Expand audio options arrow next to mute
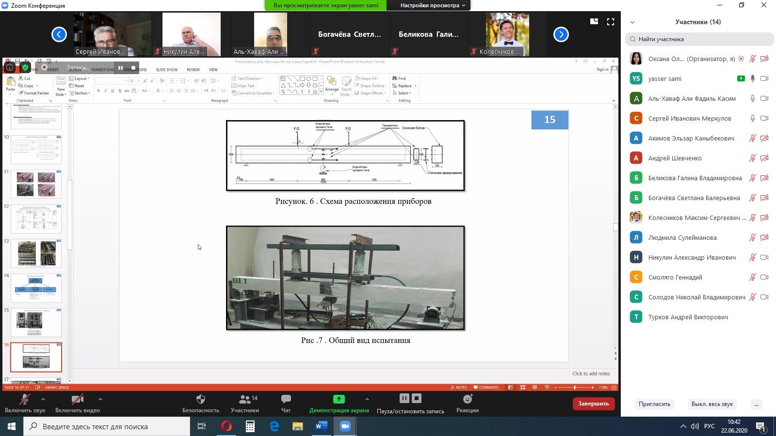776x436 pixels. (43, 399)
